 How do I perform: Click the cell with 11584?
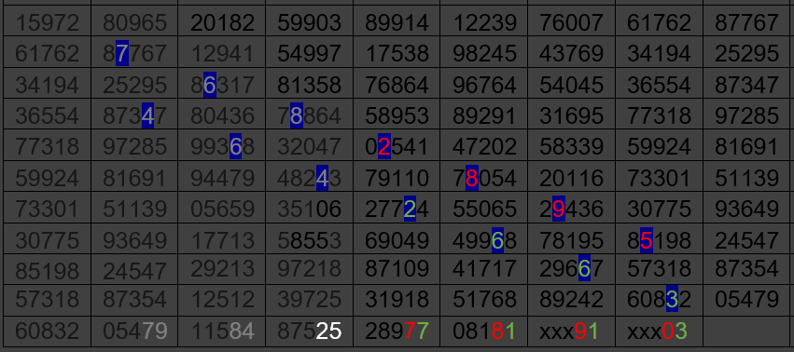tap(222, 332)
